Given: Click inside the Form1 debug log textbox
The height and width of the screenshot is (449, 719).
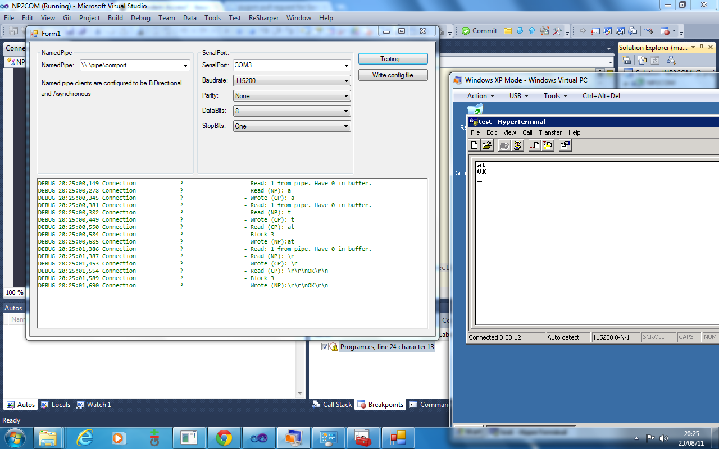Looking at the screenshot, I should 232,253.
